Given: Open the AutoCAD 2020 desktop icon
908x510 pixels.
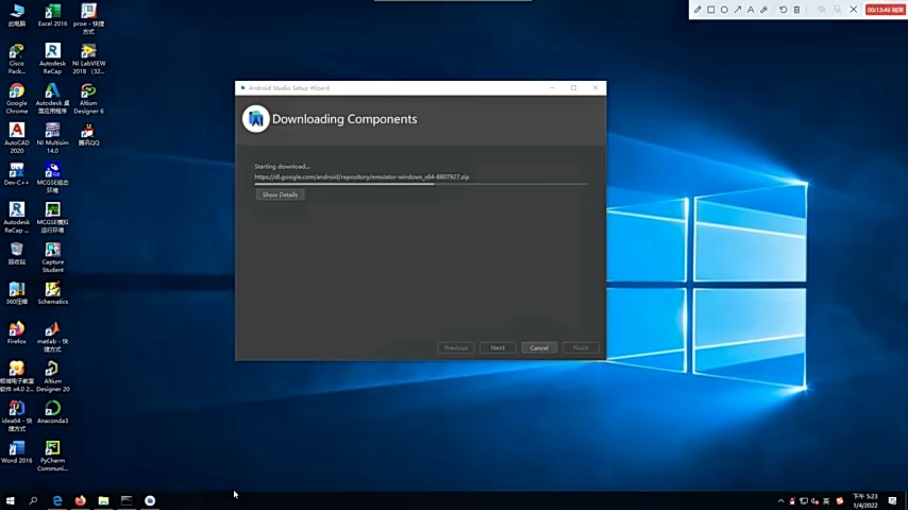Looking at the screenshot, I should [17, 138].
